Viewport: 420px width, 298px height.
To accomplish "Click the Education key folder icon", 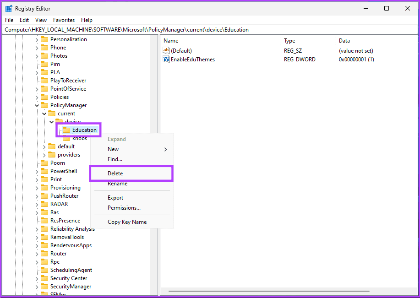I will click(66, 130).
